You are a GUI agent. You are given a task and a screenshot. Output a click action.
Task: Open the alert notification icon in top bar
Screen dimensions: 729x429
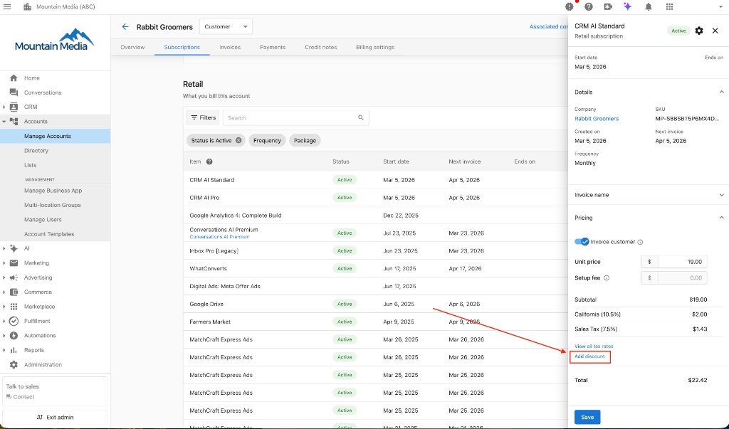[569, 6]
